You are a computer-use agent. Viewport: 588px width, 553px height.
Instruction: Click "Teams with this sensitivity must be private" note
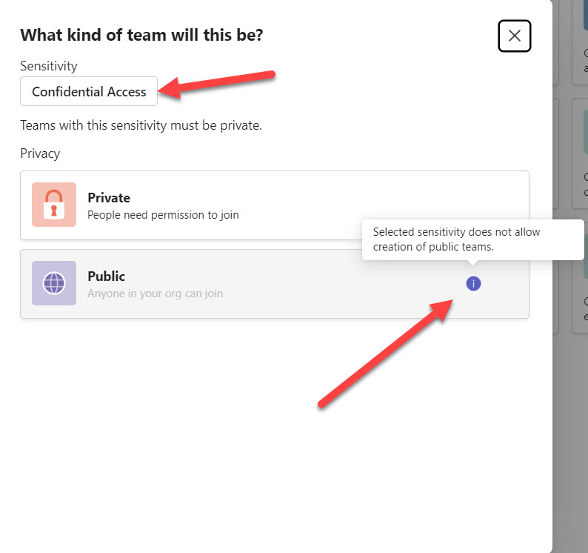[141, 125]
